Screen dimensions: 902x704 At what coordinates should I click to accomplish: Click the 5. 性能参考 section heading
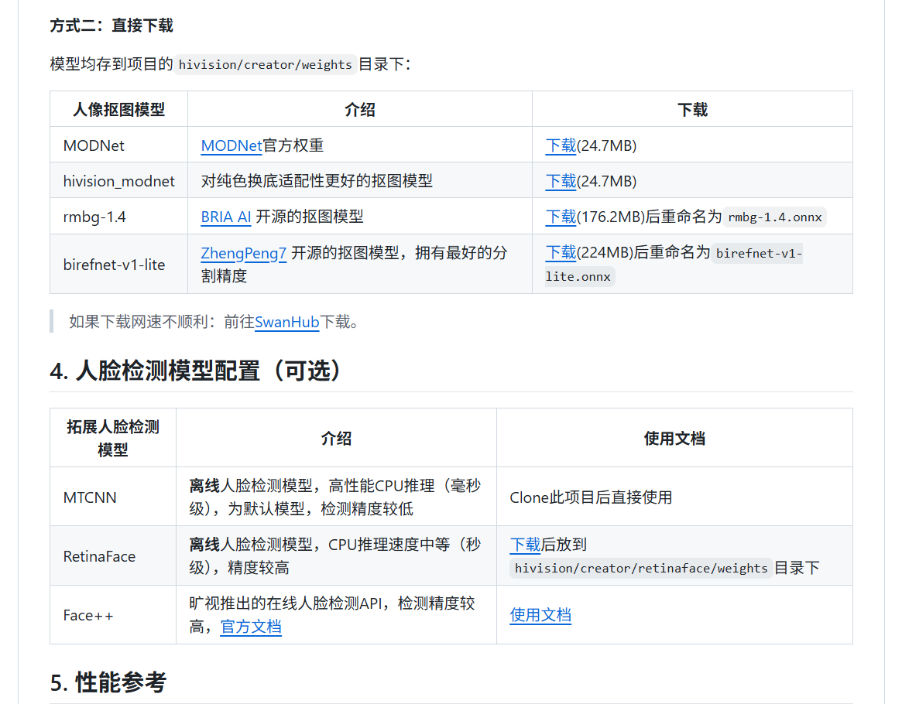click(108, 682)
